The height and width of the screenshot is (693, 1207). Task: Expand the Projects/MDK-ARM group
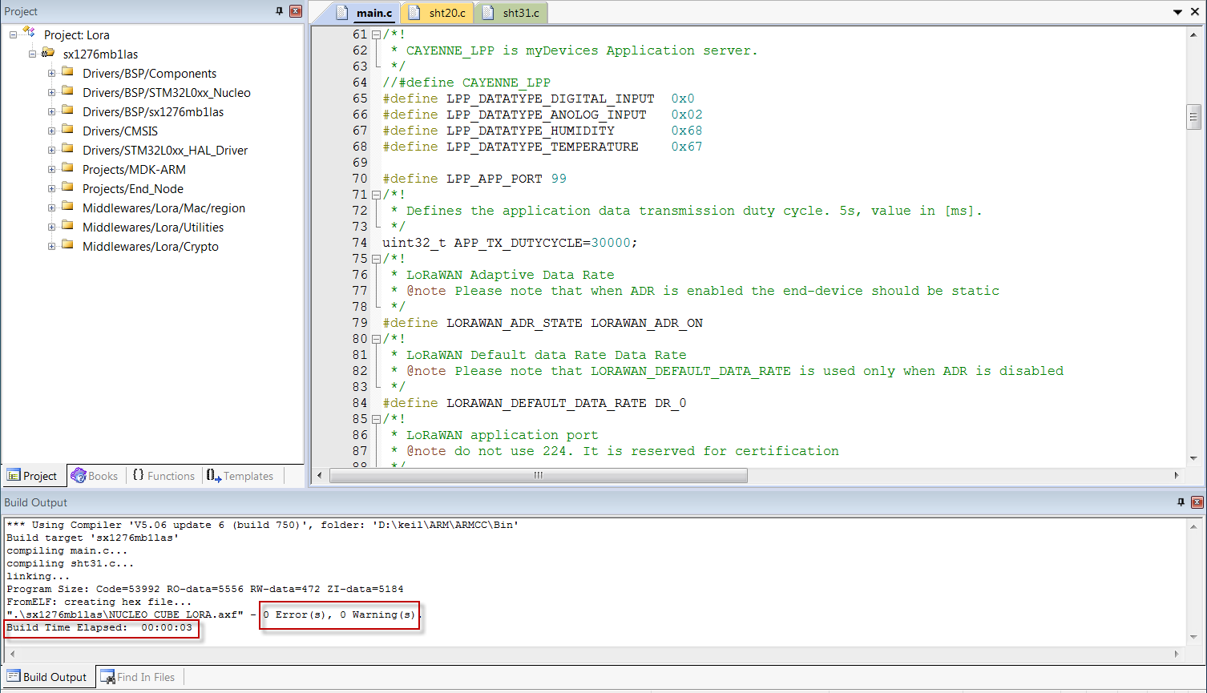click(x=51, y=170)
